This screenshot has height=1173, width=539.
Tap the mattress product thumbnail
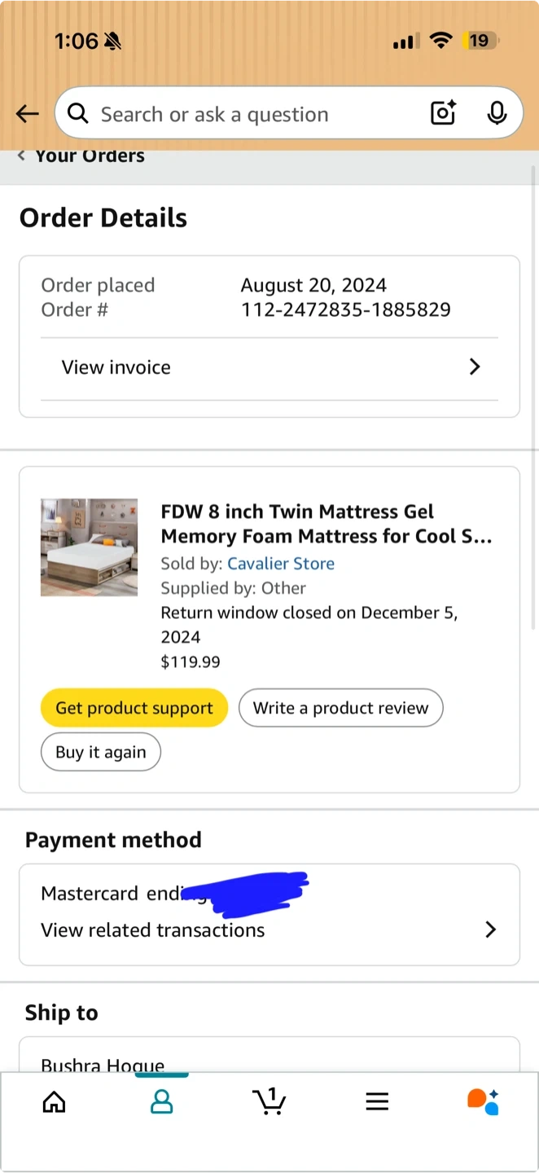[89, 547]
